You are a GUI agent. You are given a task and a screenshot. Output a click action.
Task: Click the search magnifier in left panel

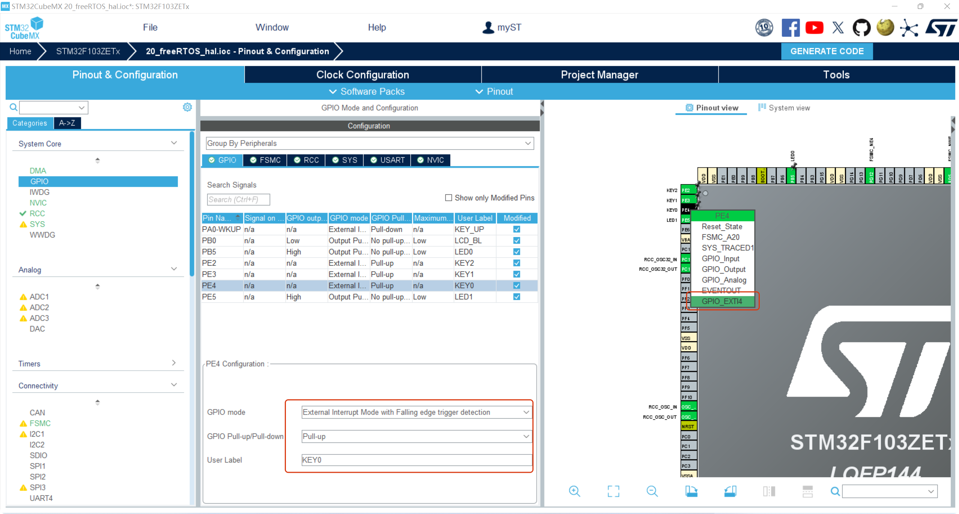click(14, 108)
